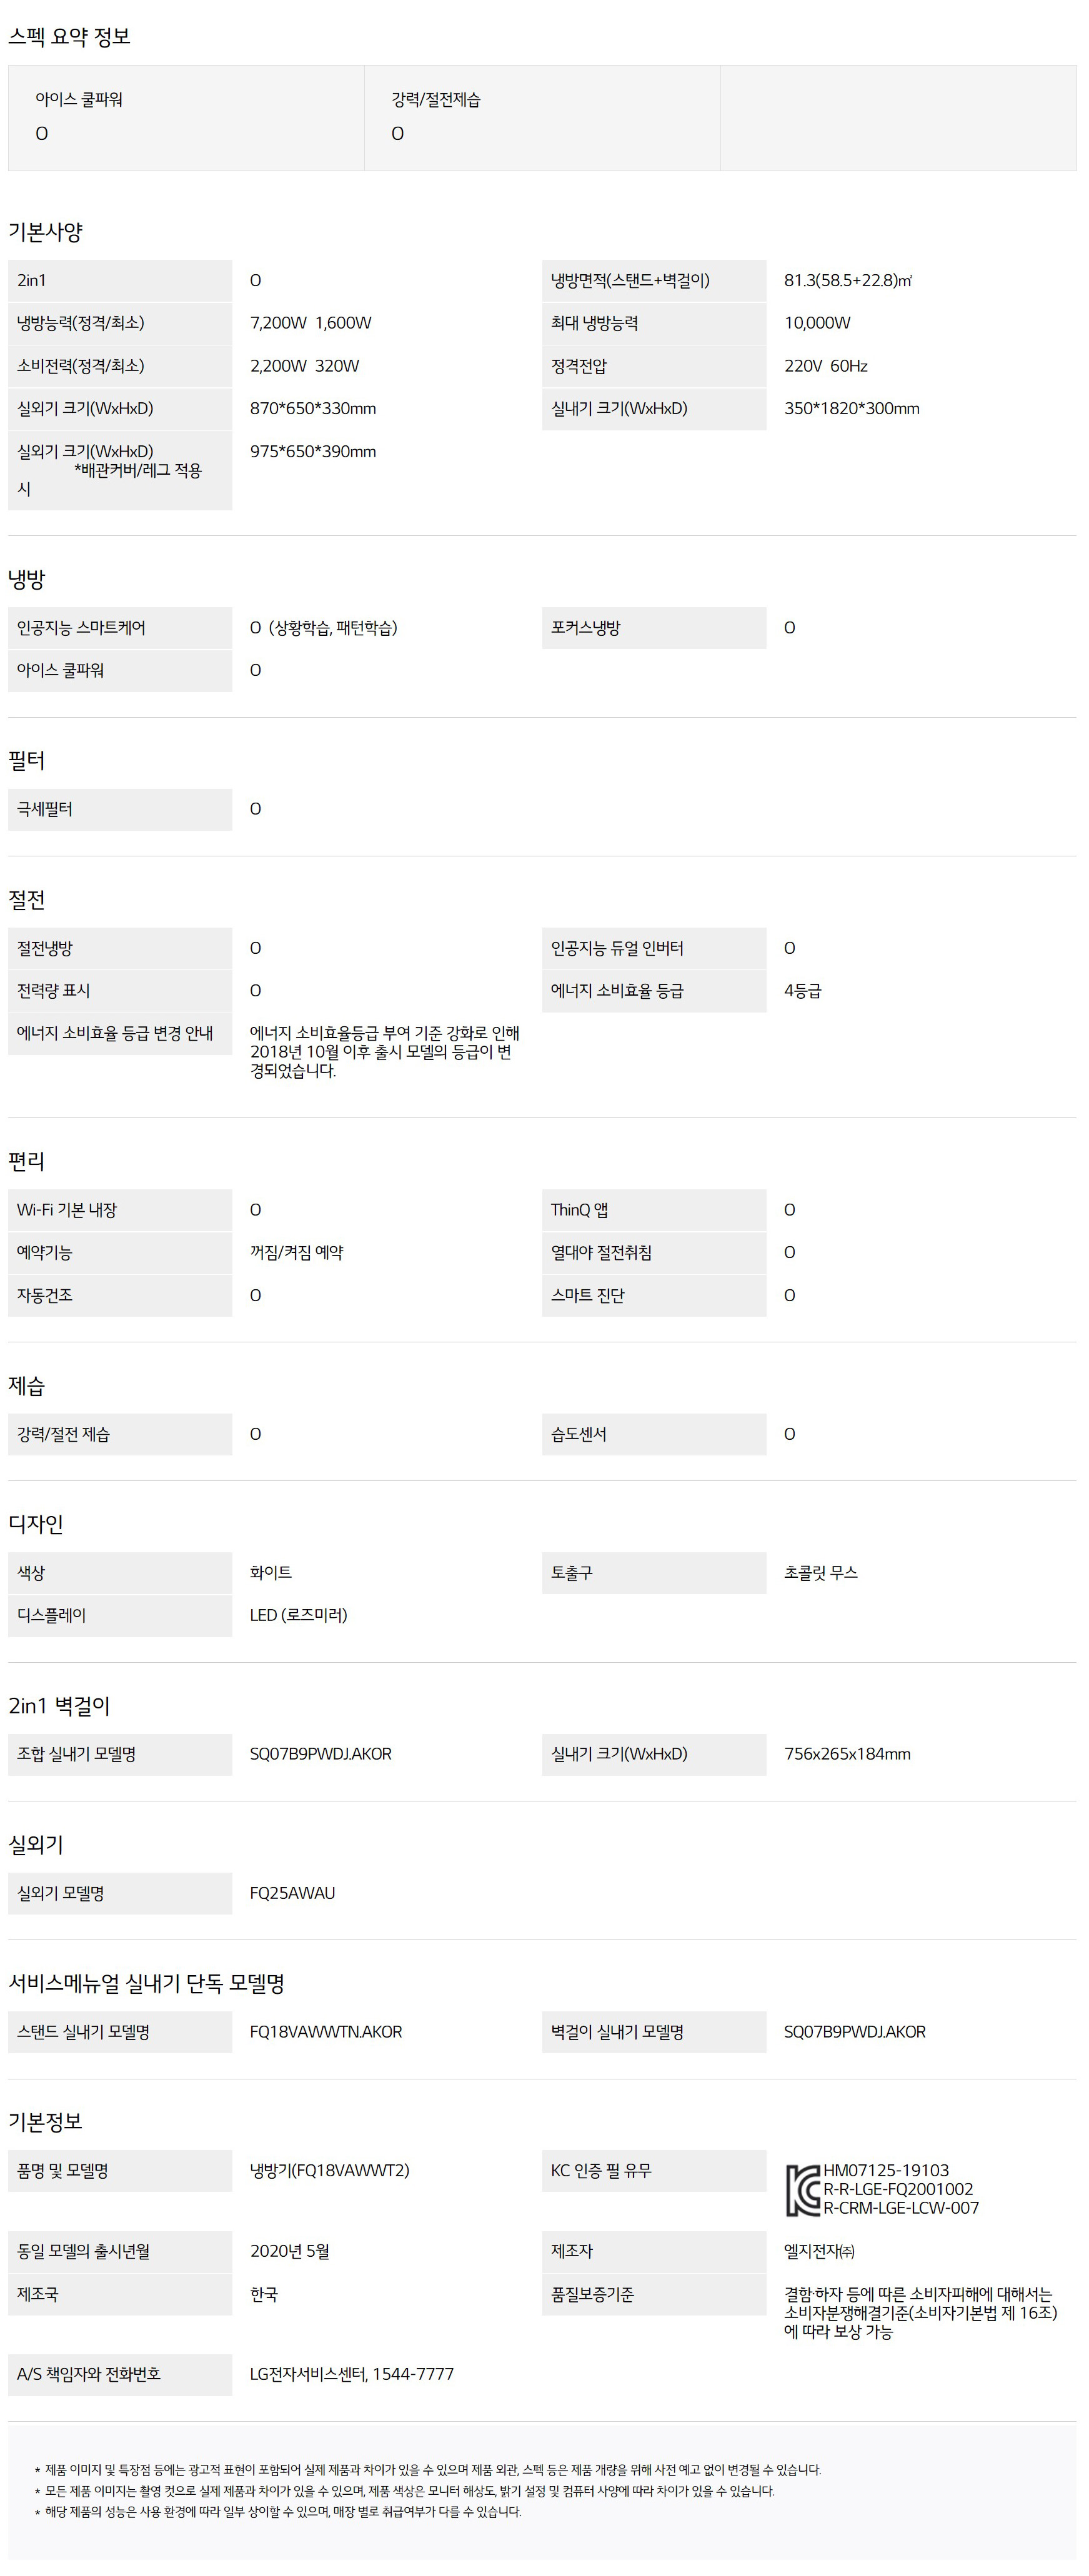1089x2576 pixels.
Task: Click the KC certification mark icon
Action: 803,2189
